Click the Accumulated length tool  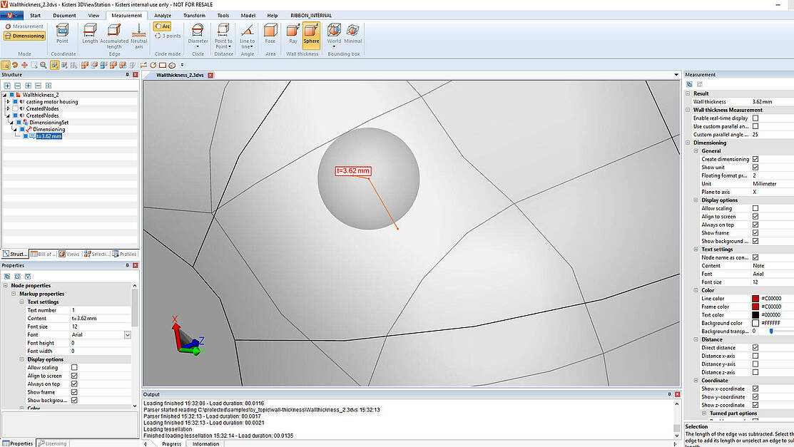pos(114,36)
